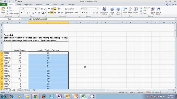Screen dimensions: 177x99
Task: Enable Wrap Text
Action: [x=69, y=9]
